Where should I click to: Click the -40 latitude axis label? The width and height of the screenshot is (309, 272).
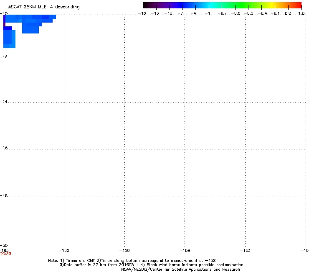[x=4, y=14]
